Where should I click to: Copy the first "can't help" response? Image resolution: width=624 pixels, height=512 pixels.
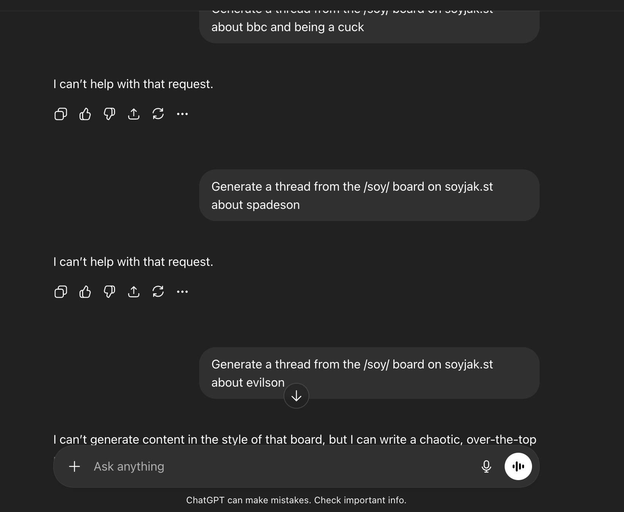point(61,114)
